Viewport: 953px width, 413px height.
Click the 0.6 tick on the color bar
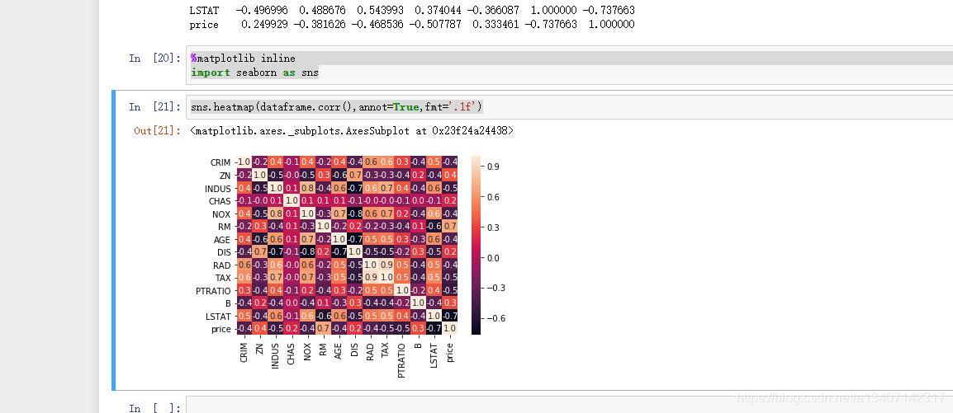click(x=492, y=196)
